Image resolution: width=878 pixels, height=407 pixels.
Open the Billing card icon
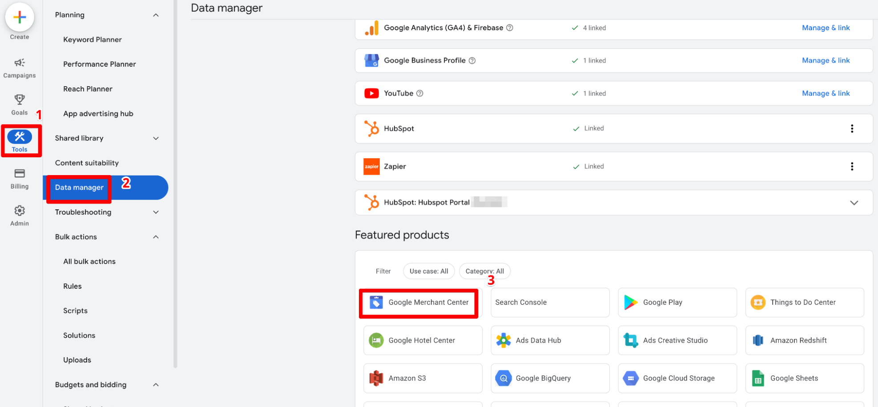coord(20,173)
